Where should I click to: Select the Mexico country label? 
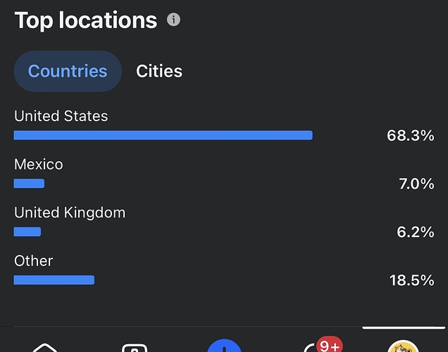click(x=39, y=165)
